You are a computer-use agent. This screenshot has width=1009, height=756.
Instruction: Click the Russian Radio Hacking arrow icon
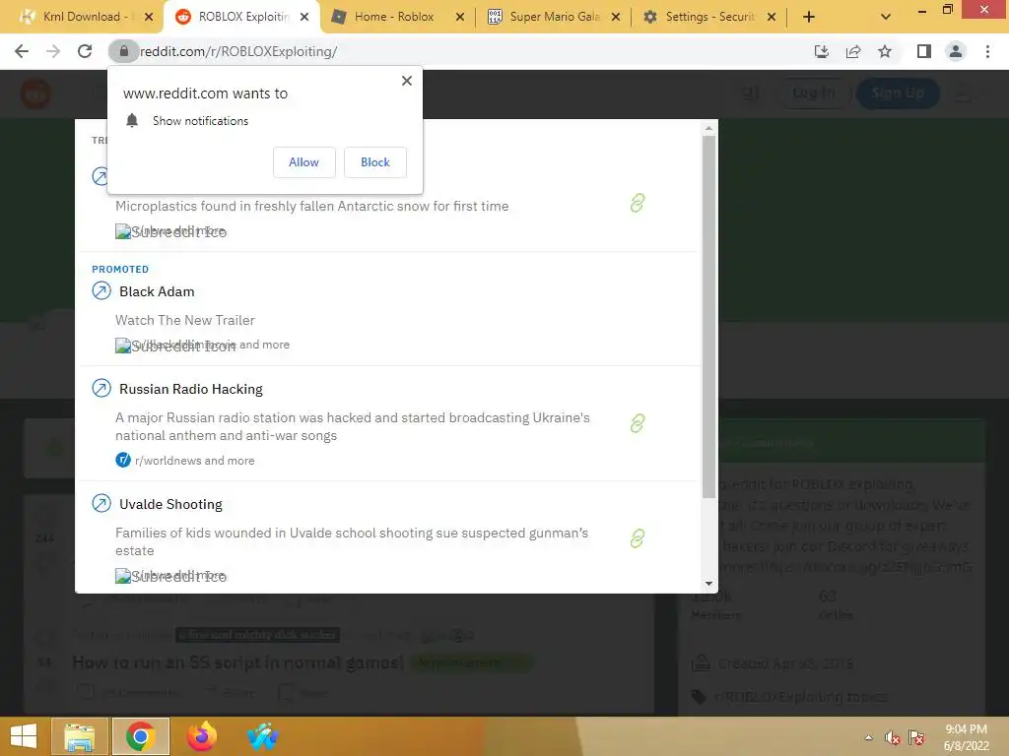point(101,388)
